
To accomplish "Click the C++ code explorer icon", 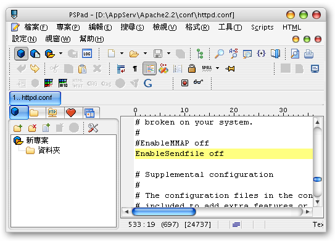I will pyautogui.click(x=163, y=68).
